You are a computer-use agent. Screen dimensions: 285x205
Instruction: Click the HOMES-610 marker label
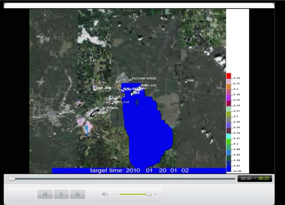click(x=148, y=85)
